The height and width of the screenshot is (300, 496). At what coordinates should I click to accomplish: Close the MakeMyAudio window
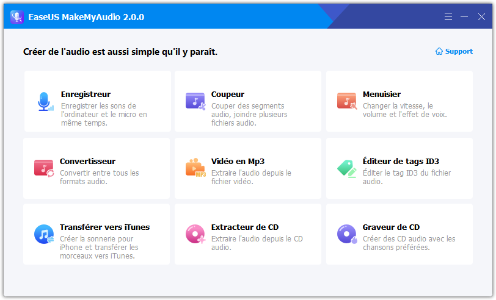pos(481,16)
